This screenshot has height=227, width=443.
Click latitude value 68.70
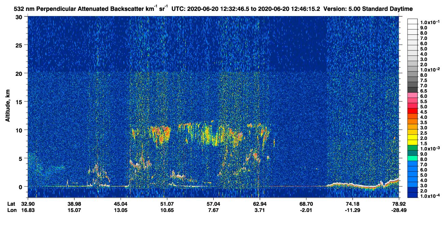pos(306,204)
